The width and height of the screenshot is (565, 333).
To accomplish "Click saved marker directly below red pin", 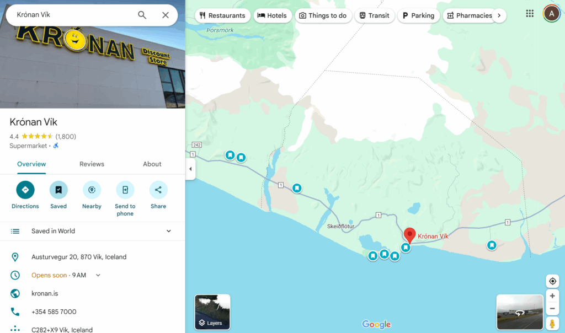I will point(406,248).
